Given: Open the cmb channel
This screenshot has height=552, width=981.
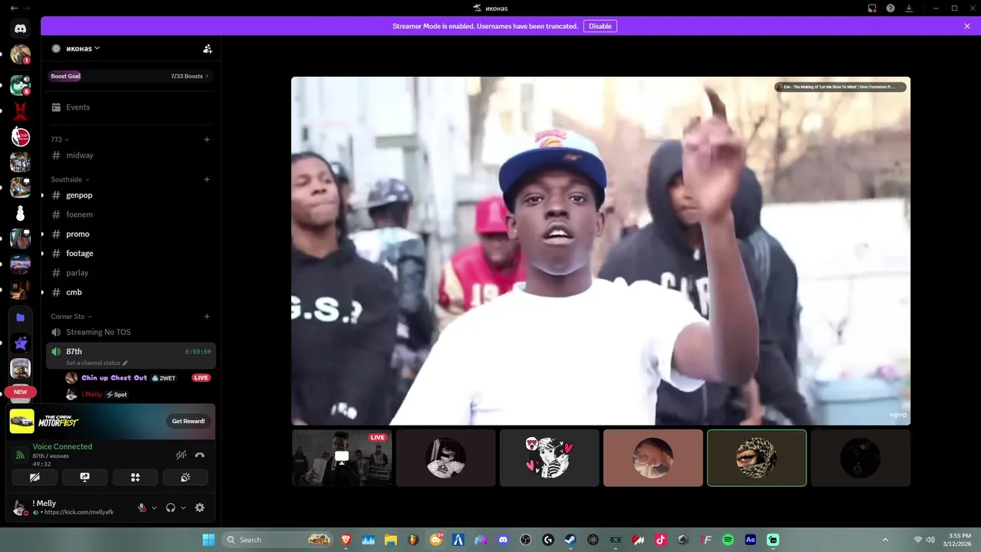Looking at the screenshot, I should 132,292.
